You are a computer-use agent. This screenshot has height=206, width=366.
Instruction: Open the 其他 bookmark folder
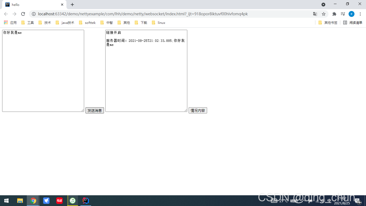(124, 23)
